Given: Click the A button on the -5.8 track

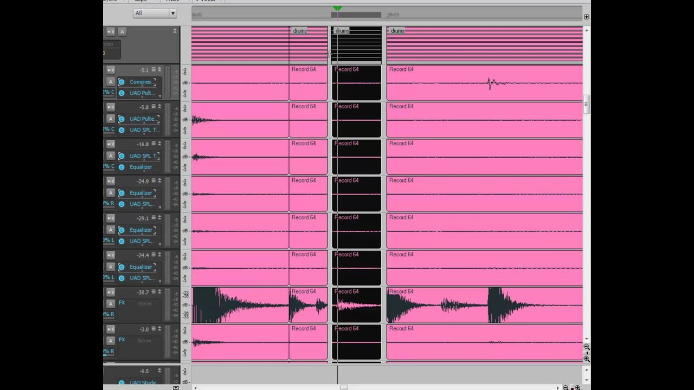Looking at the screenshot, I should click(111, 119).
